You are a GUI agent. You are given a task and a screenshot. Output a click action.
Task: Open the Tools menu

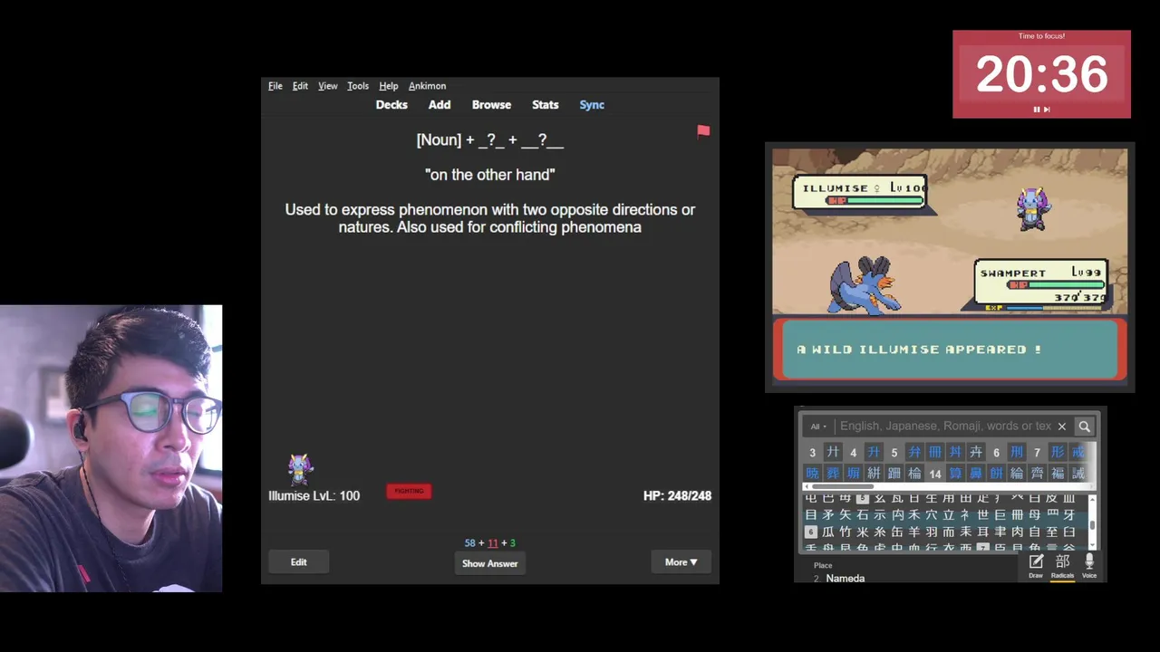[358, 86]
